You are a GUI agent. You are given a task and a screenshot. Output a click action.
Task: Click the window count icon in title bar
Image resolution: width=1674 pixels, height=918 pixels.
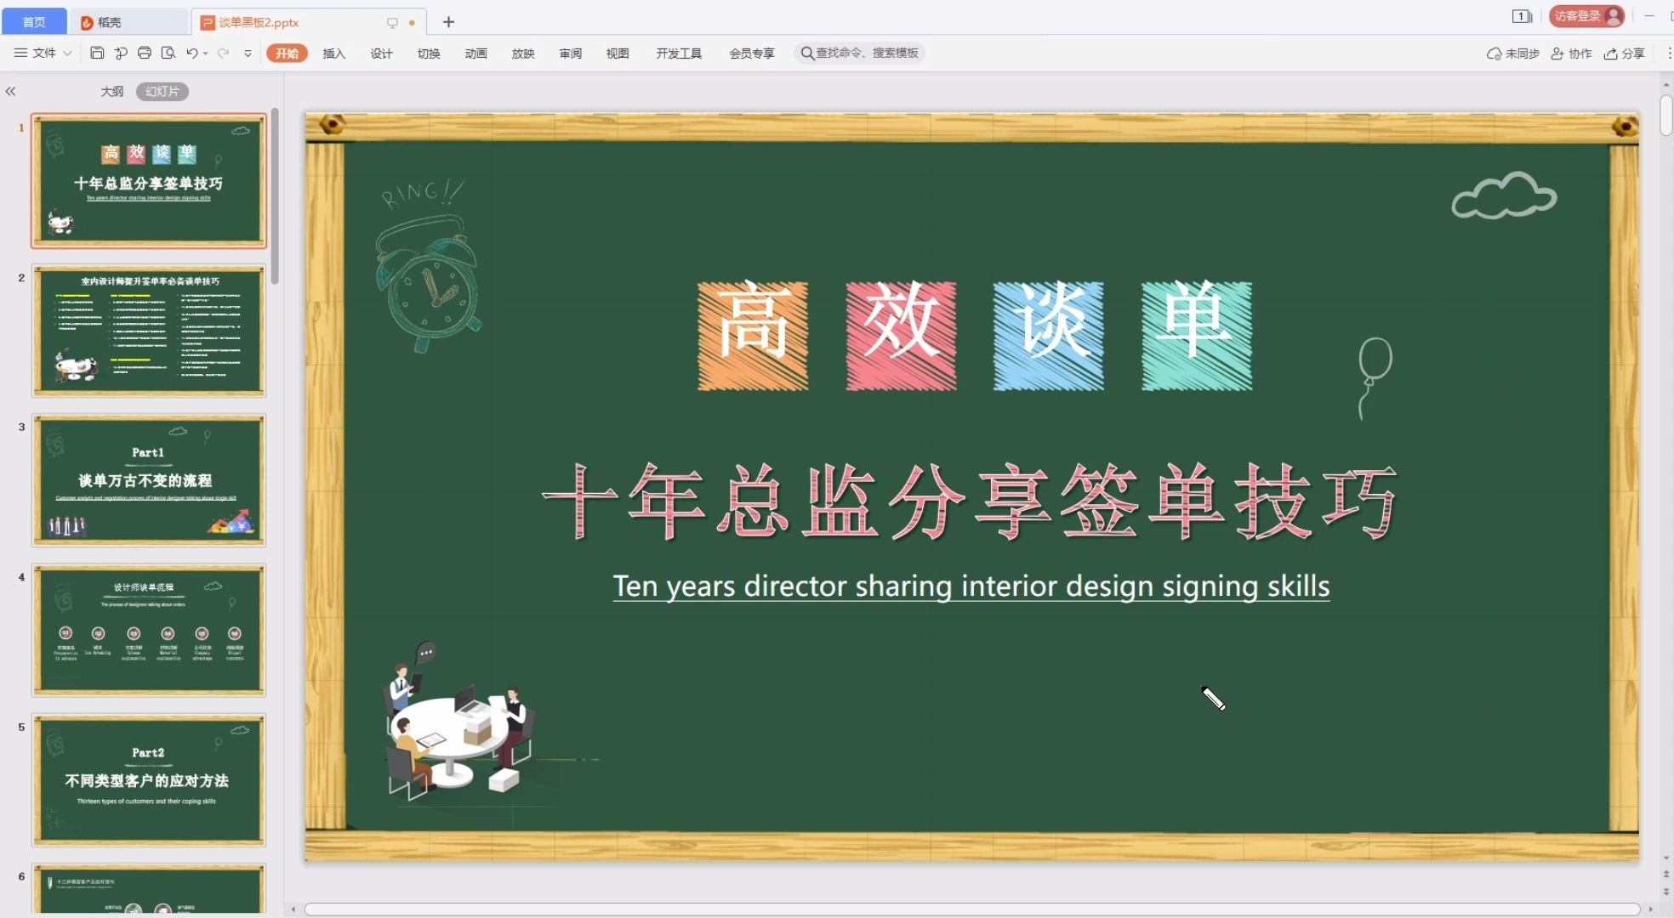coord(1522,16)
